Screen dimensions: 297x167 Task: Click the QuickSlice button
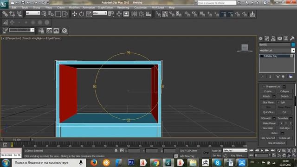coord(268,112)
